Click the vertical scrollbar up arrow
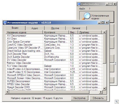Screen dimensions: 119x104 tap(104, 32)
